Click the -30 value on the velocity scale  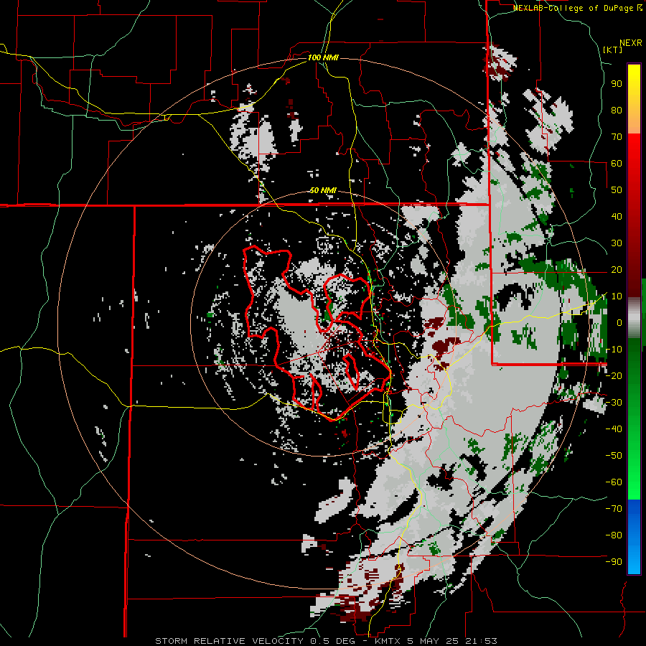coord(614,403)
